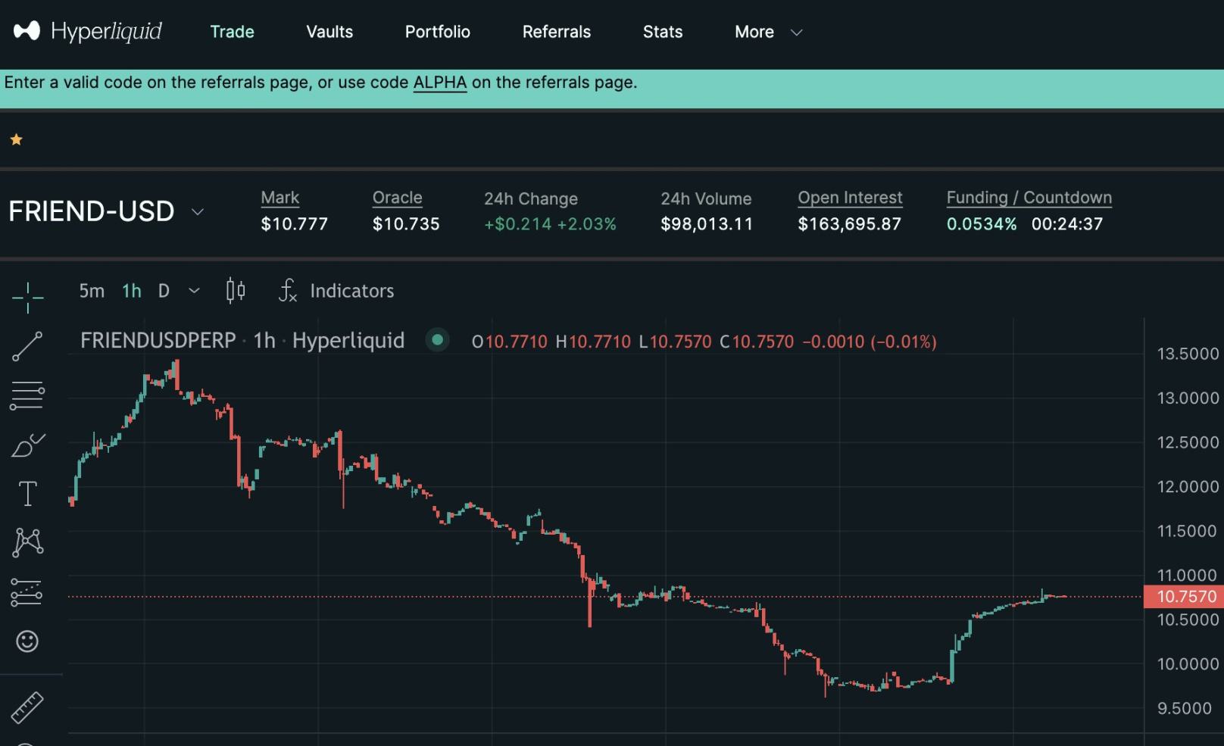Select the XABCD pattern tool
Viewport: 1224px width, 746px height.
coord(28,542)
